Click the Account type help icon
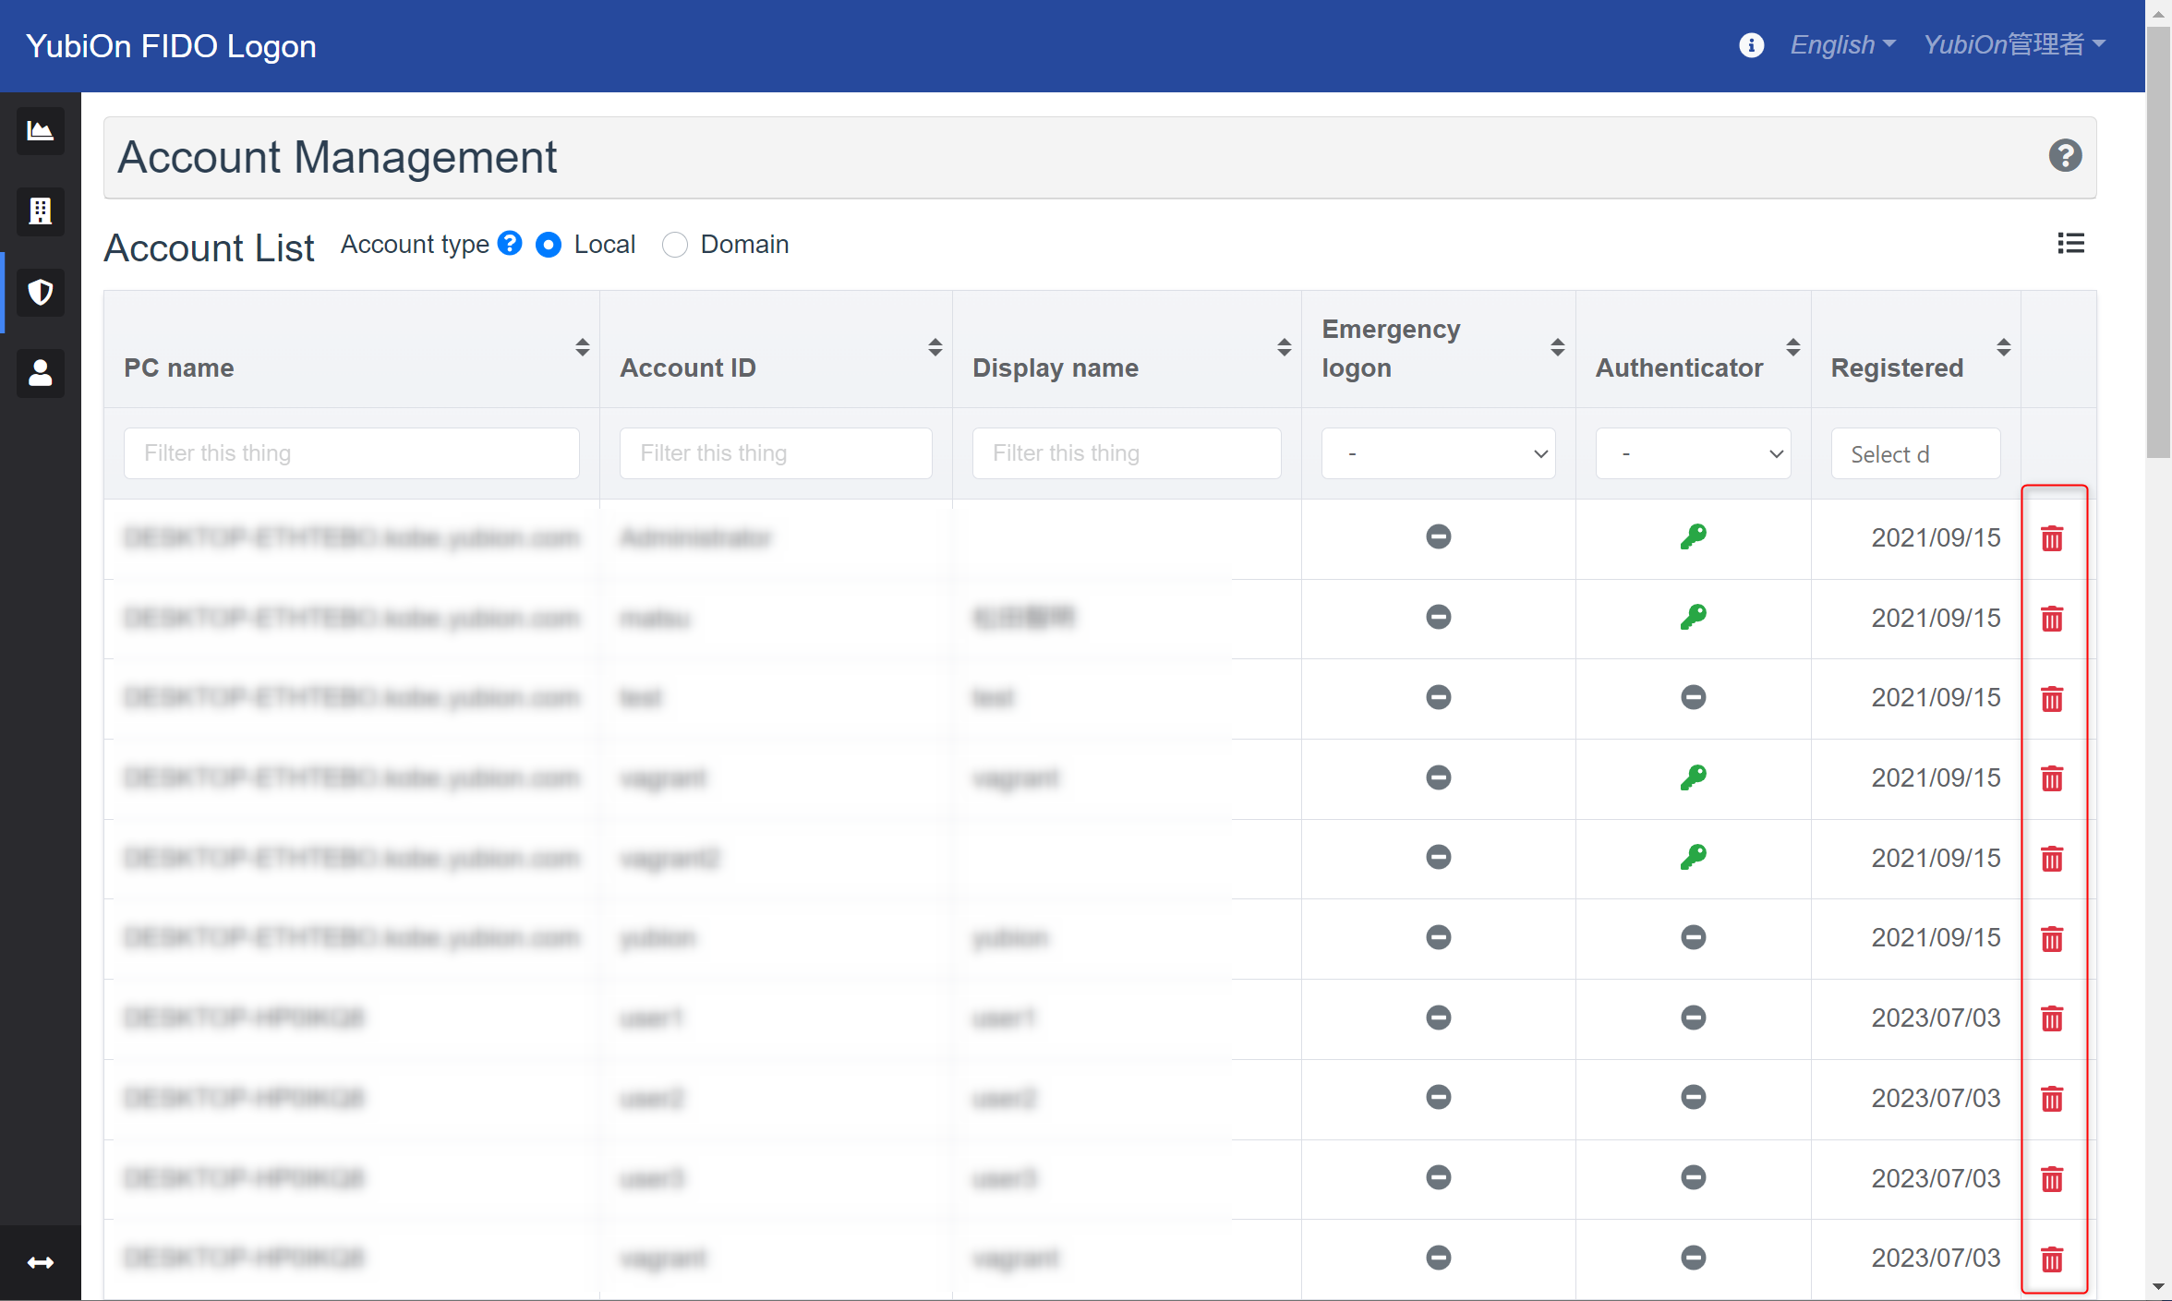The width and height of the screenshot is (2172, 1301). 510,243
